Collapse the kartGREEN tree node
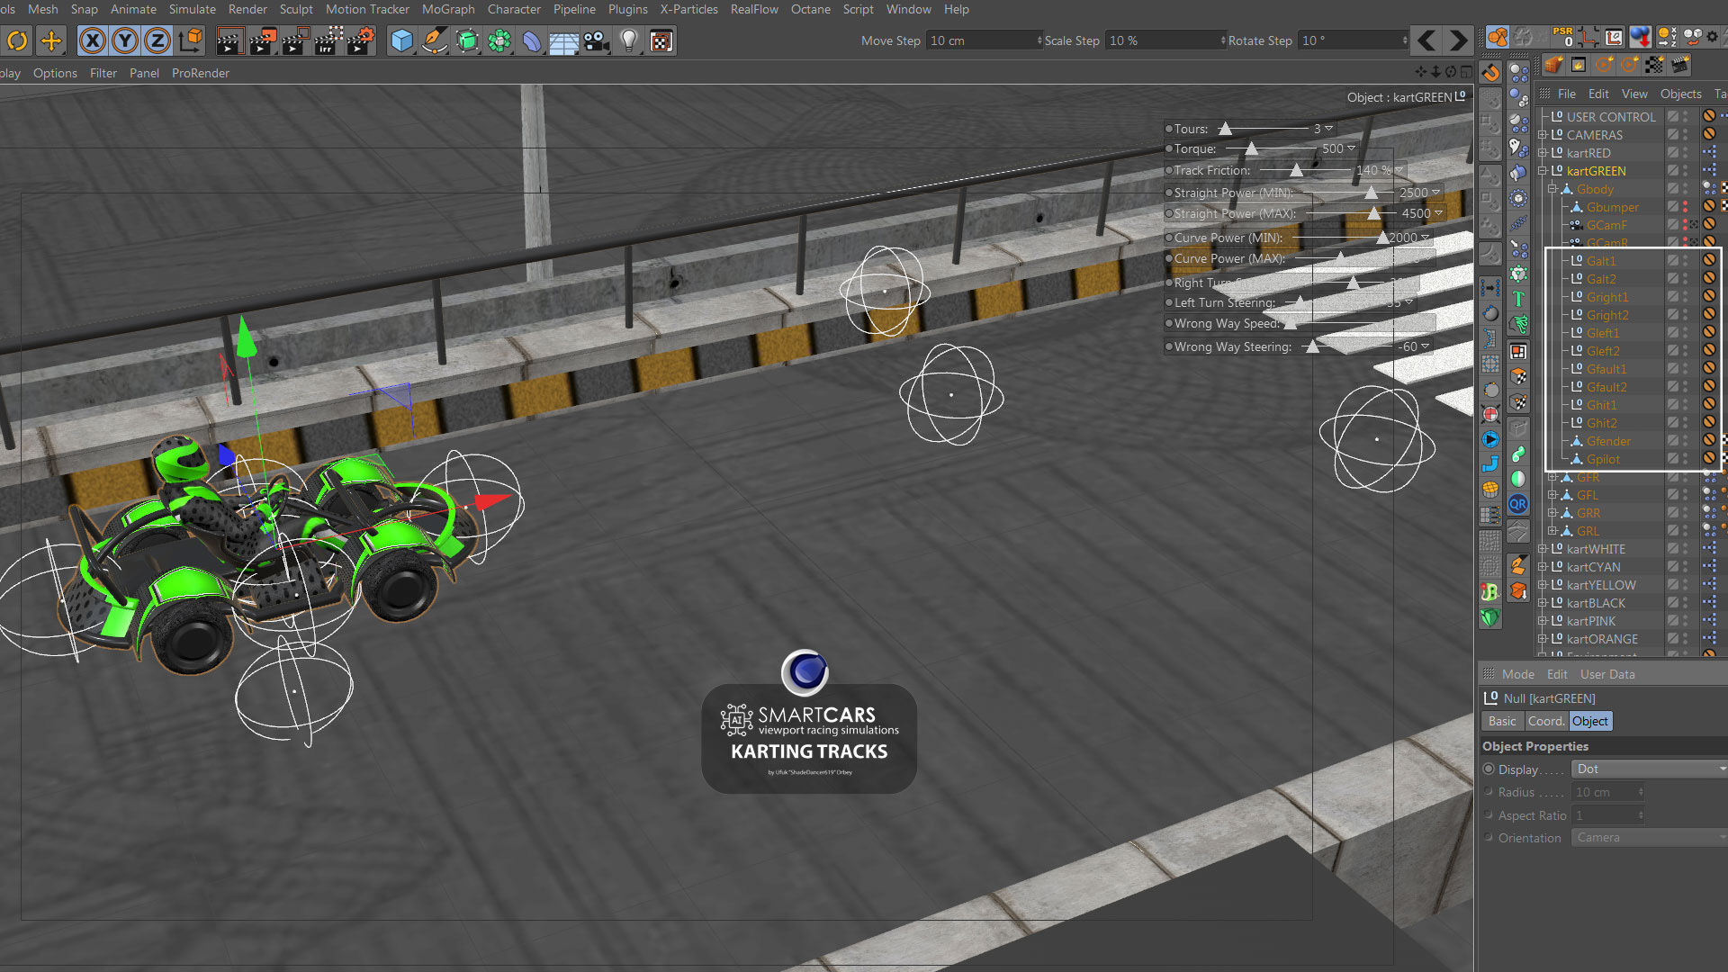 (x=1543, y=171)
